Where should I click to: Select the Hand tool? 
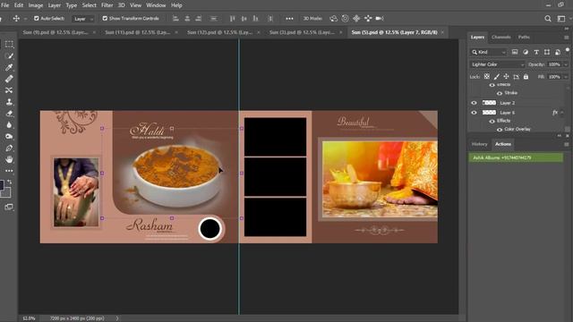[x=9, y=159]
